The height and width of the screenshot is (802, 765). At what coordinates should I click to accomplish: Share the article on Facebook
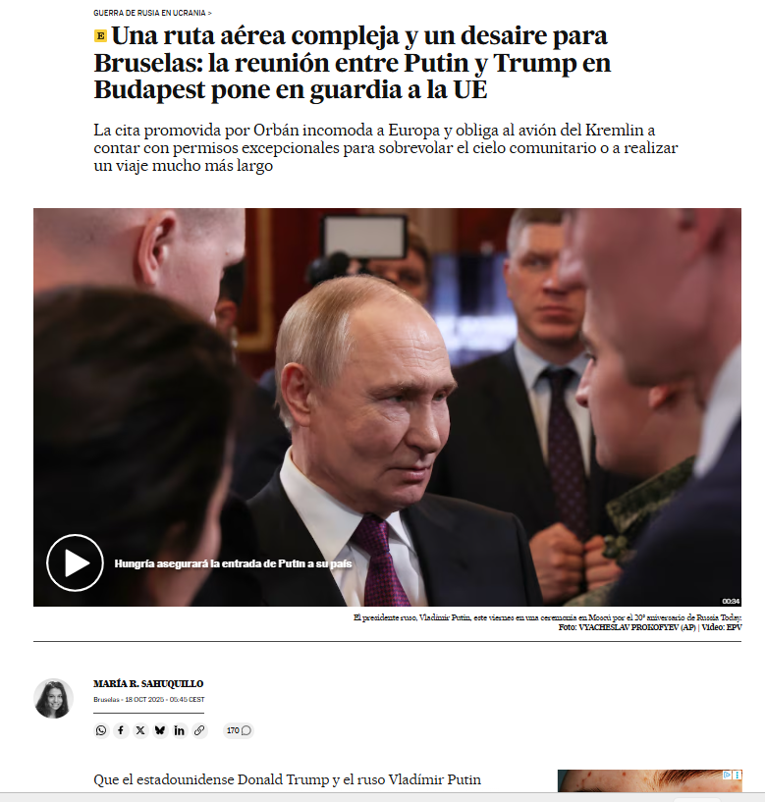click(121, 730)
